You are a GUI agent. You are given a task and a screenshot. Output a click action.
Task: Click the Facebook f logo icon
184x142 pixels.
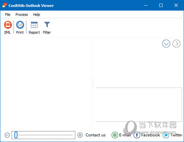tap(137, 135)
